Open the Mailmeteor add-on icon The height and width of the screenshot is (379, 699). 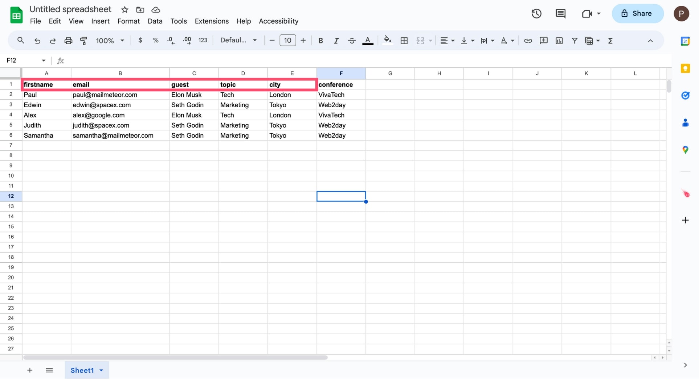[x=686, y=193]
